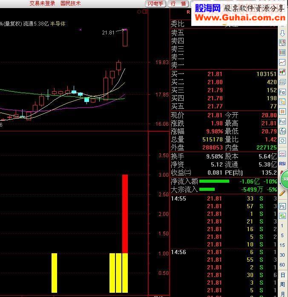
Task: Click the -5499万 block inflow value
Action: pos(252,190)
